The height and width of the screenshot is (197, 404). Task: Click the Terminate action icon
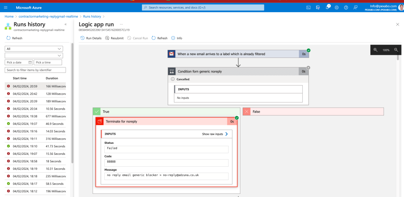click(100, 121)
